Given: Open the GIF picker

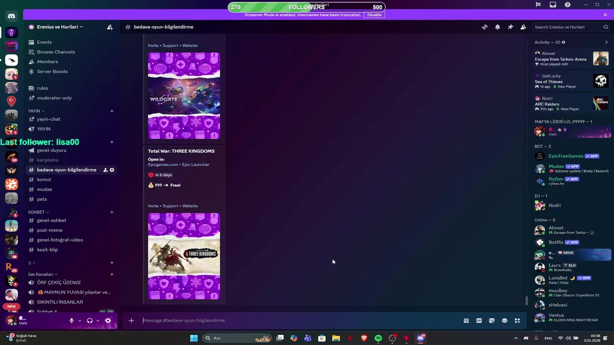Looking at the screenshot, I should coord(479,321).
